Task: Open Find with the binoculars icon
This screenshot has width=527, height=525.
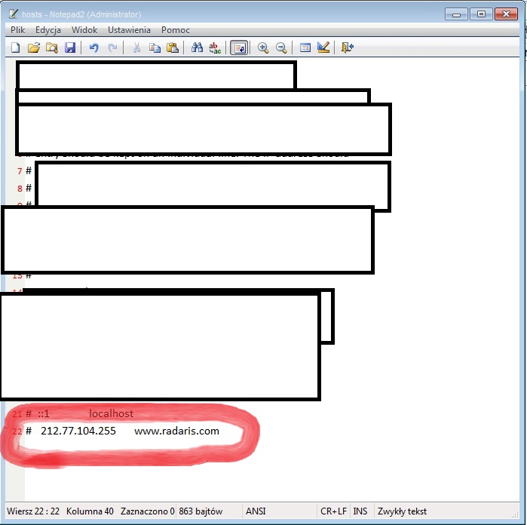Action: (x=197, y=48)
